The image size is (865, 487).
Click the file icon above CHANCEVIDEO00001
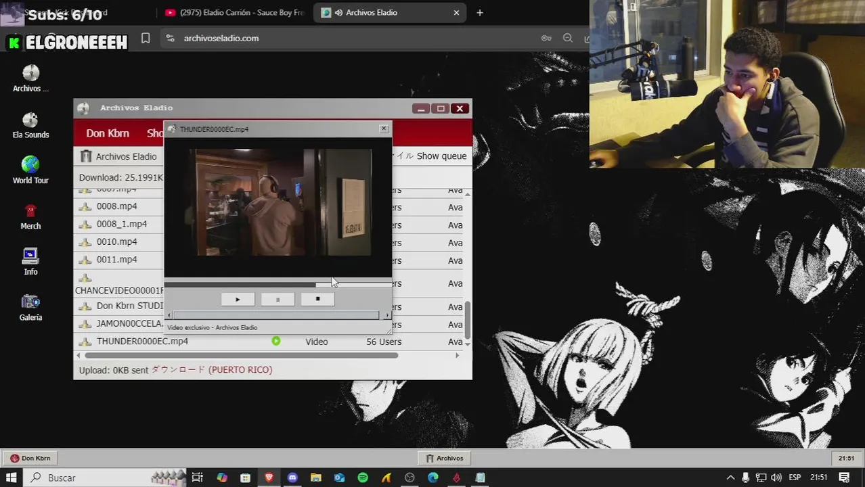tap(85, 278)
